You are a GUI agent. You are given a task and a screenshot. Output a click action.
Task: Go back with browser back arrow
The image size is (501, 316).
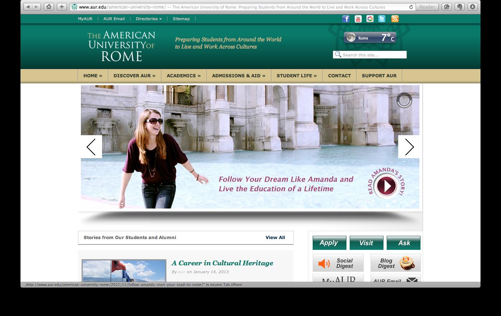click(x=28, y=7)
